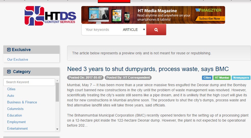
Task: Click the 'Posted By: HT Correspondent' badge
Action: pyautogui.click(x=128, y=78)
